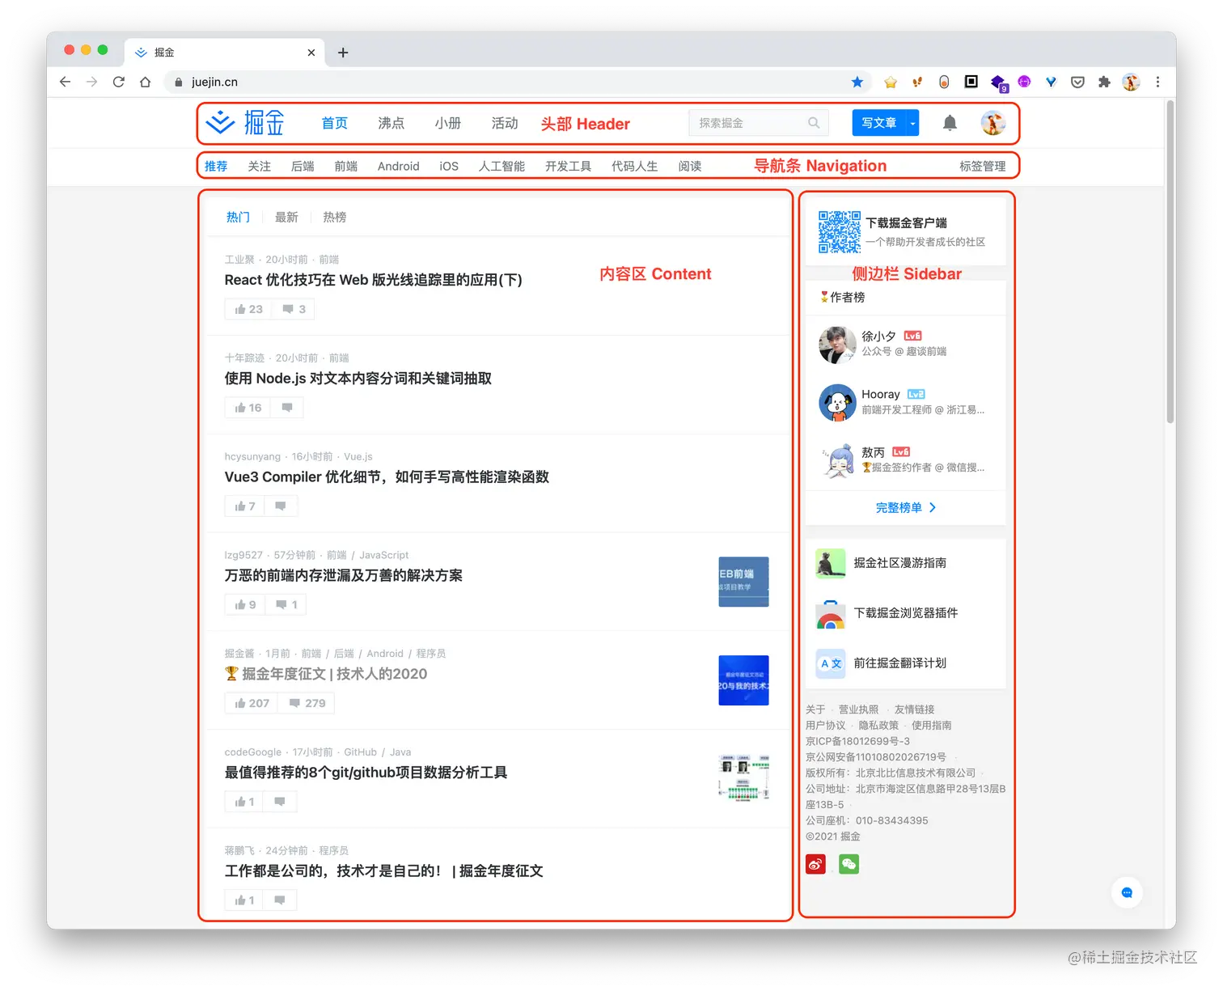Click the WeChat icon in the sidebar footer
The width and height of the screenshot is (1223, 991).
(848, 864)
